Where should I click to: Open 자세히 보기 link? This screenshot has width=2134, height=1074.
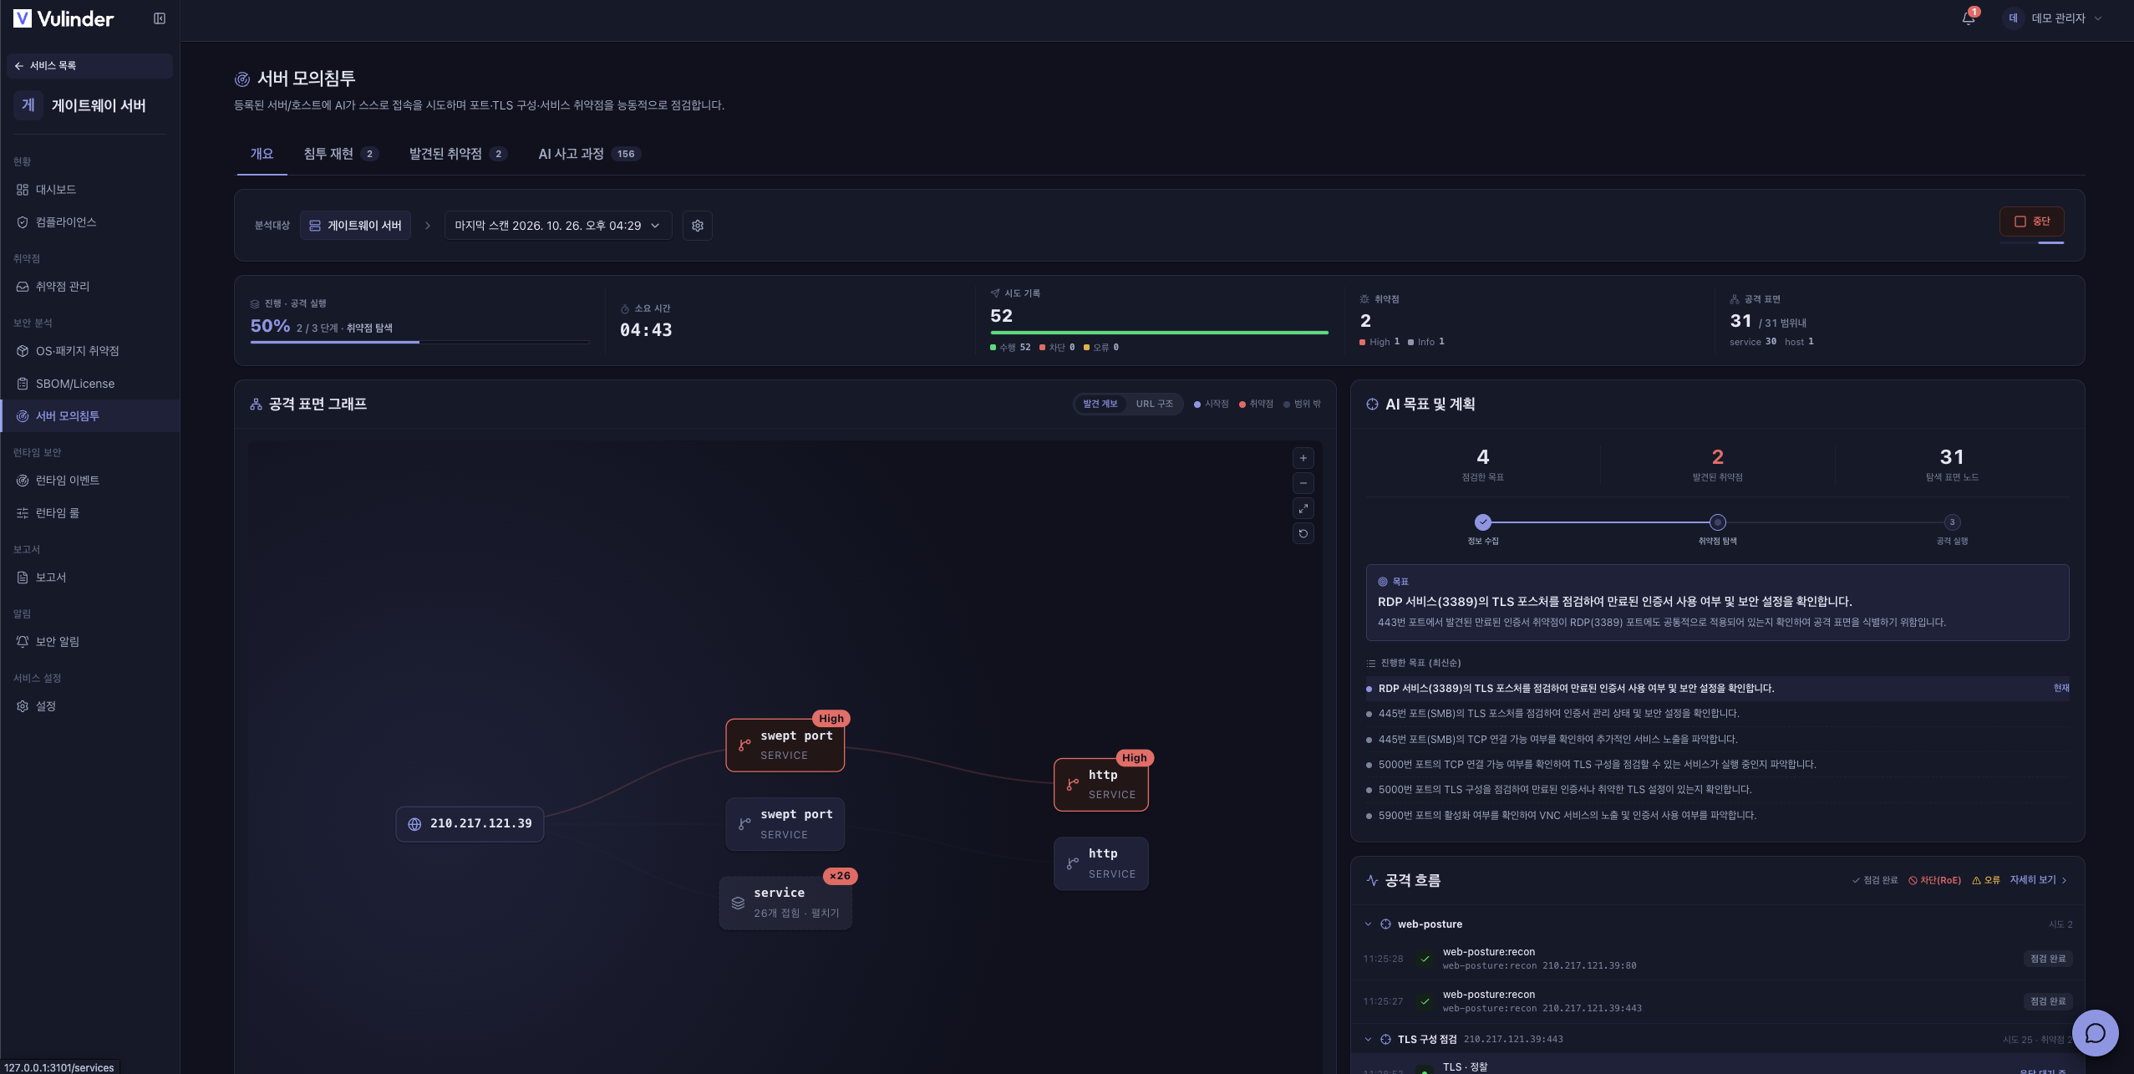(x=2038, y=880)
